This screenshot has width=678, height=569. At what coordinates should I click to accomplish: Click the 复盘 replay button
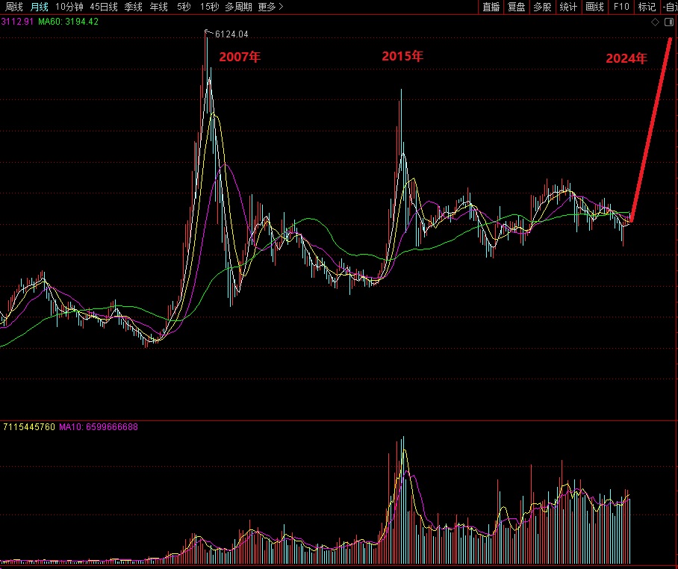pos(516,7)
